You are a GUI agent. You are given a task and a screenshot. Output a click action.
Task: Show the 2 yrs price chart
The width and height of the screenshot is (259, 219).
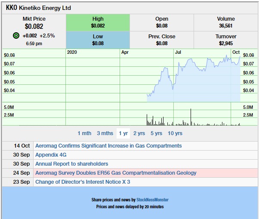(139, 133)
